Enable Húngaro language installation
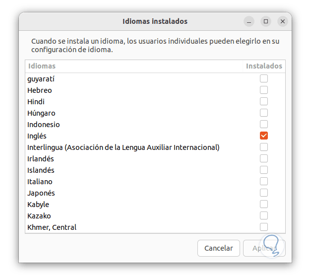Viewport: 311px width, 278px height. 264,113
